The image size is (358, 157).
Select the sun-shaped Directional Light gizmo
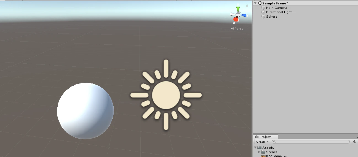(166, 95)
